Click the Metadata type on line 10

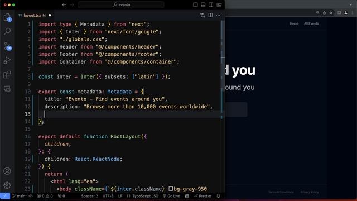pyautogui.click(x=119, y=92)
